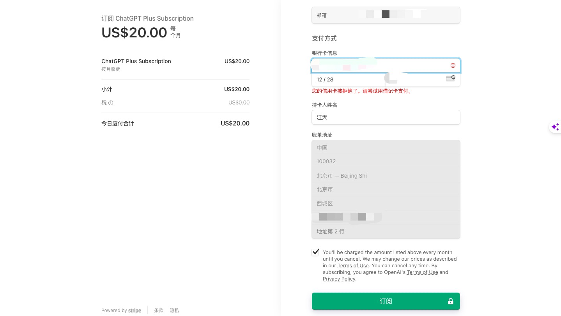This screenshot has height=316, width=561.
Task: Open the 隐私 footer link
Action: pos(174,311)
